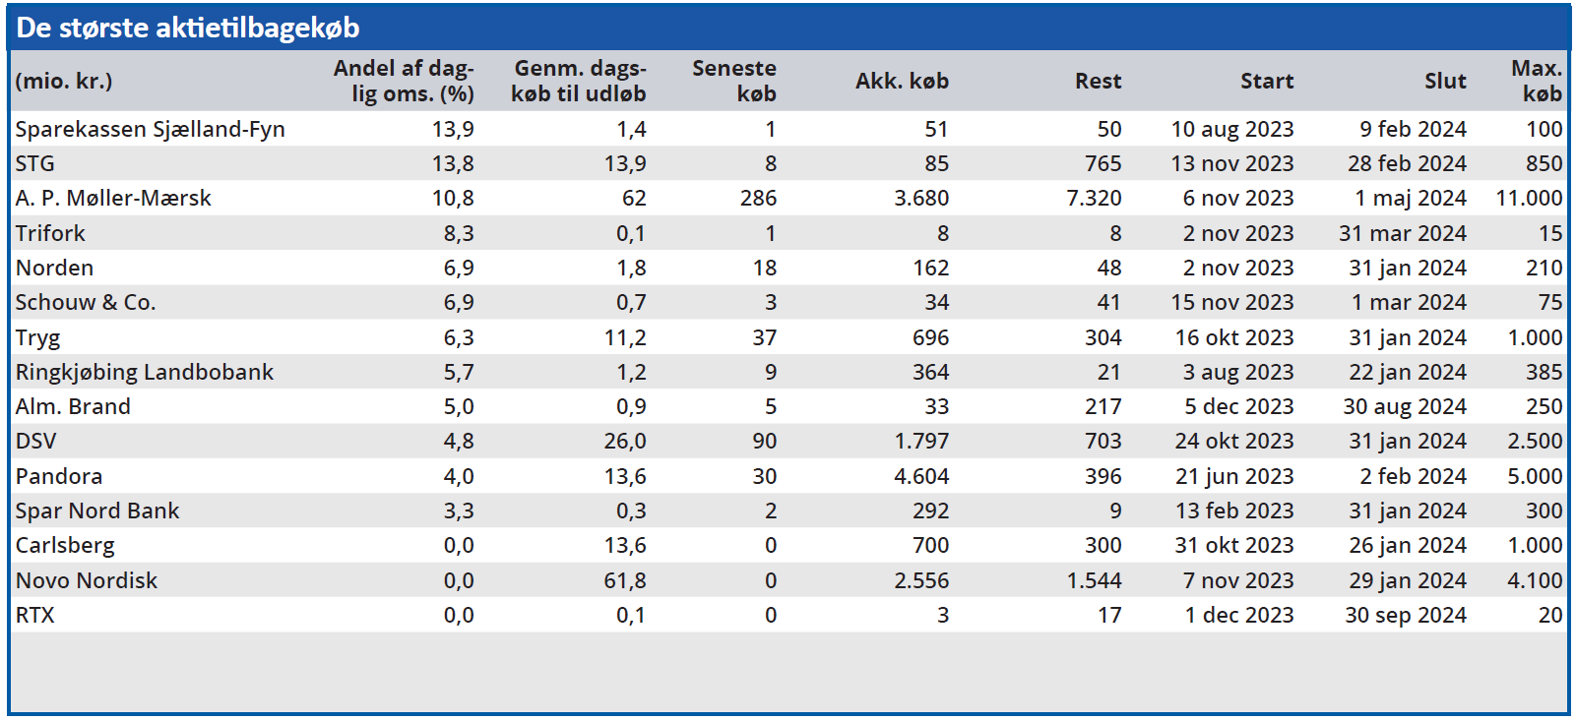This screenshot has width=1576, height=721.
Task: Select the 'Slut' column header
Action: tap(1444, 82)
